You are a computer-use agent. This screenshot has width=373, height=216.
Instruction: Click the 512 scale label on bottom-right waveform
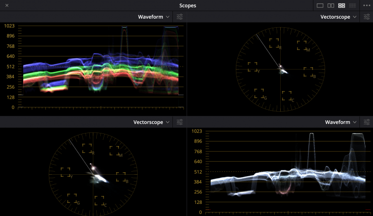point(198,172)
